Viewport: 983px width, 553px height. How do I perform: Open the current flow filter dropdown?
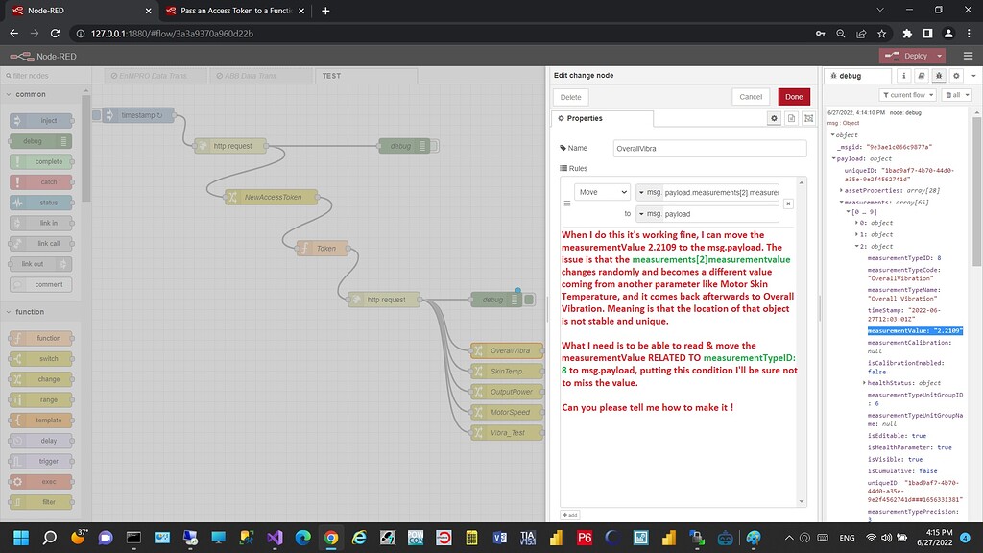click(x=909, y=93)
